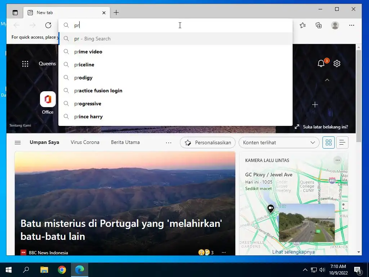Viewport: 369px width, 277px height.
Task: Open Settings and more ellipsis menu
Action: tap(352, 25)
